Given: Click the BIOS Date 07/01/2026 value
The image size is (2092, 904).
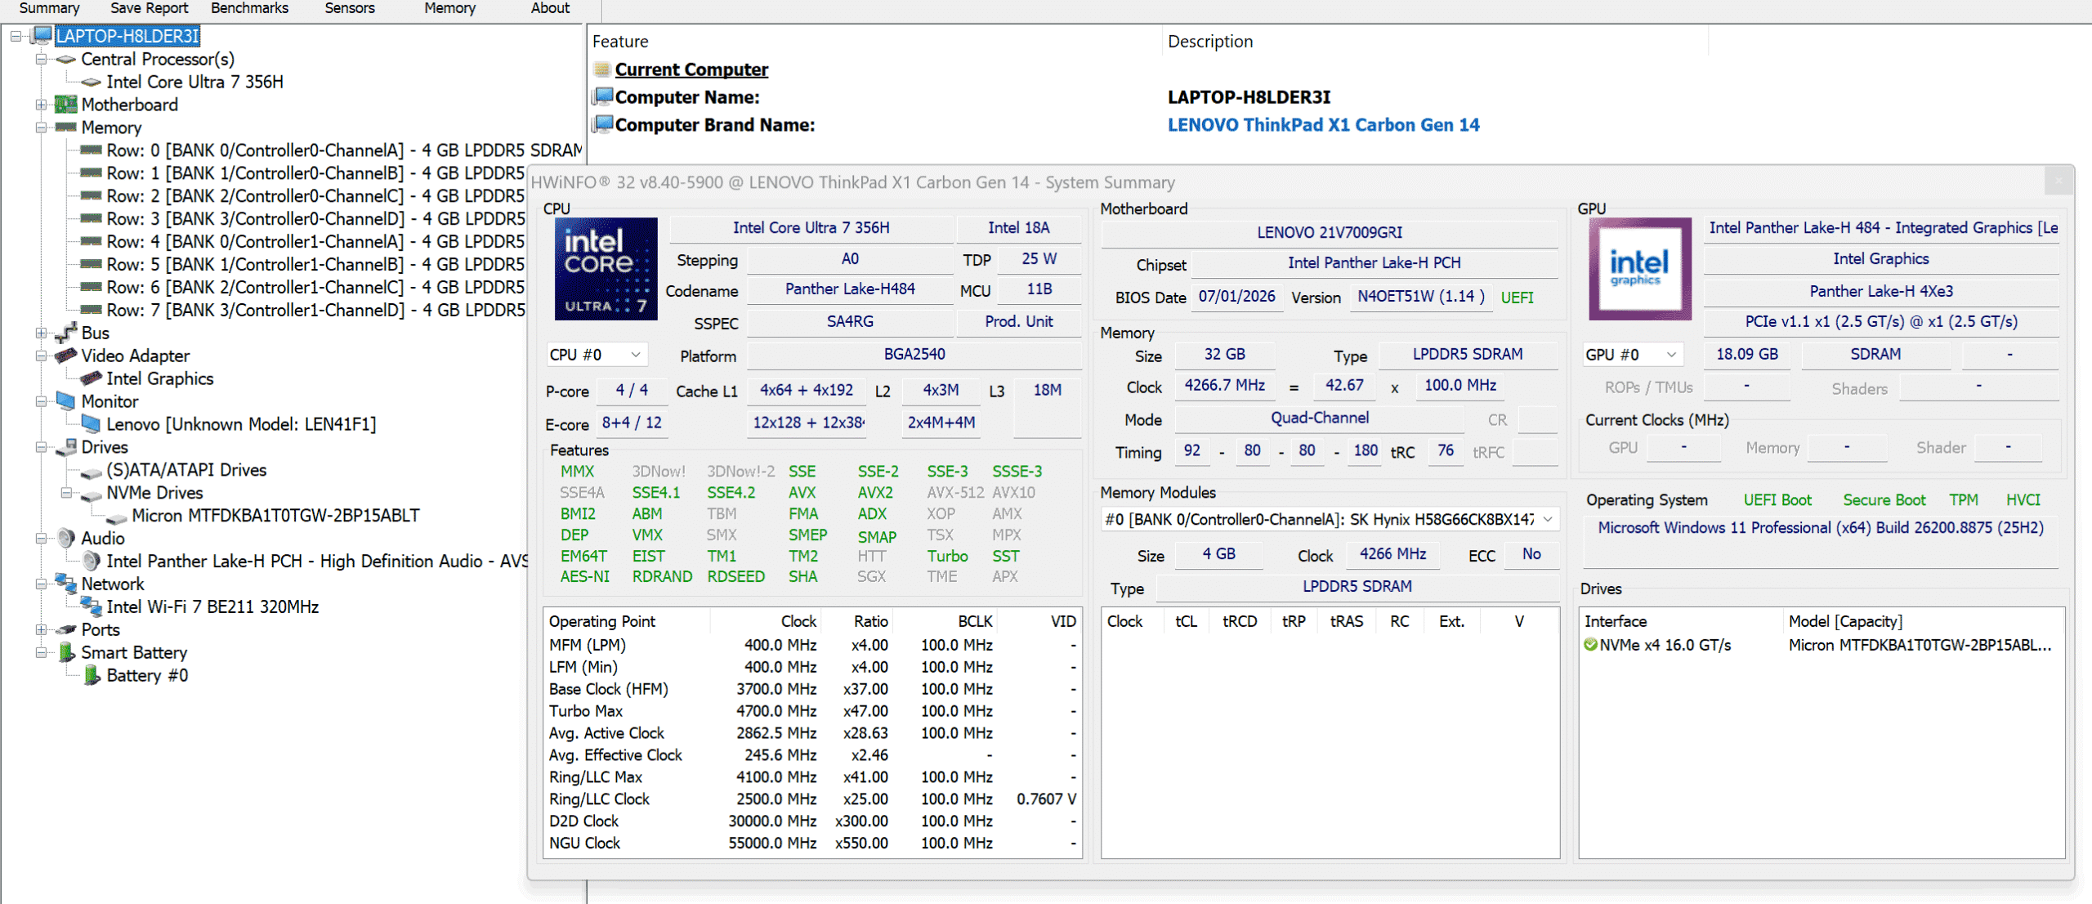Looking at the screenshot, I should (x=1236, y=297).
